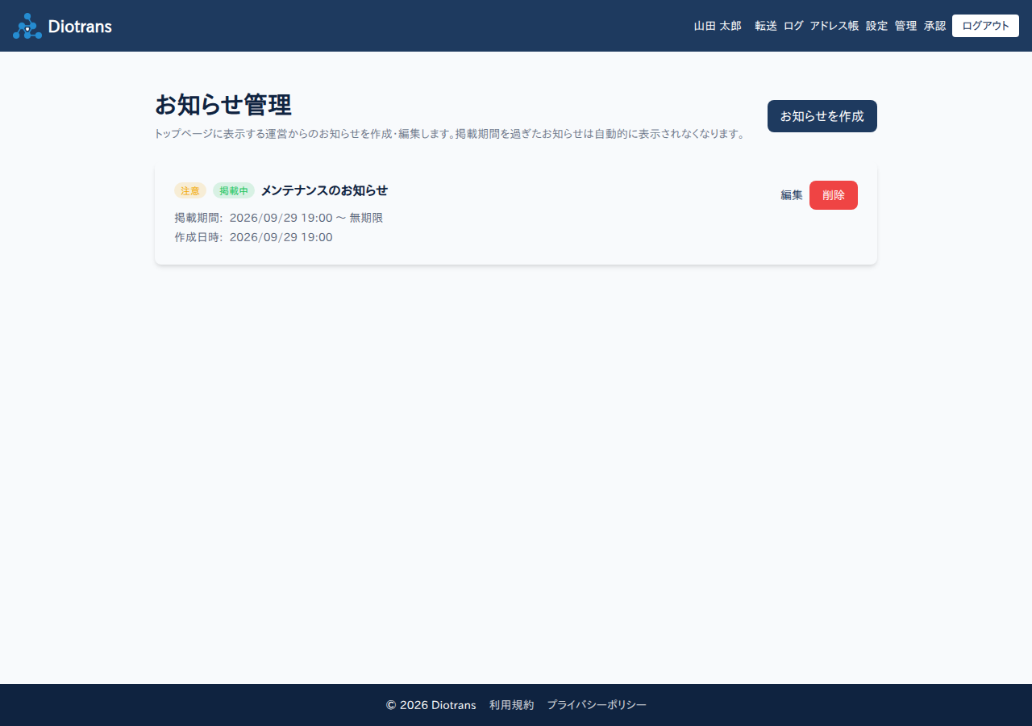Open the 管理 menu item

[x=905, y=26]
